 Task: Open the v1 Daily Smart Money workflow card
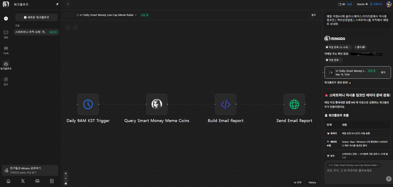pos(358,72)
